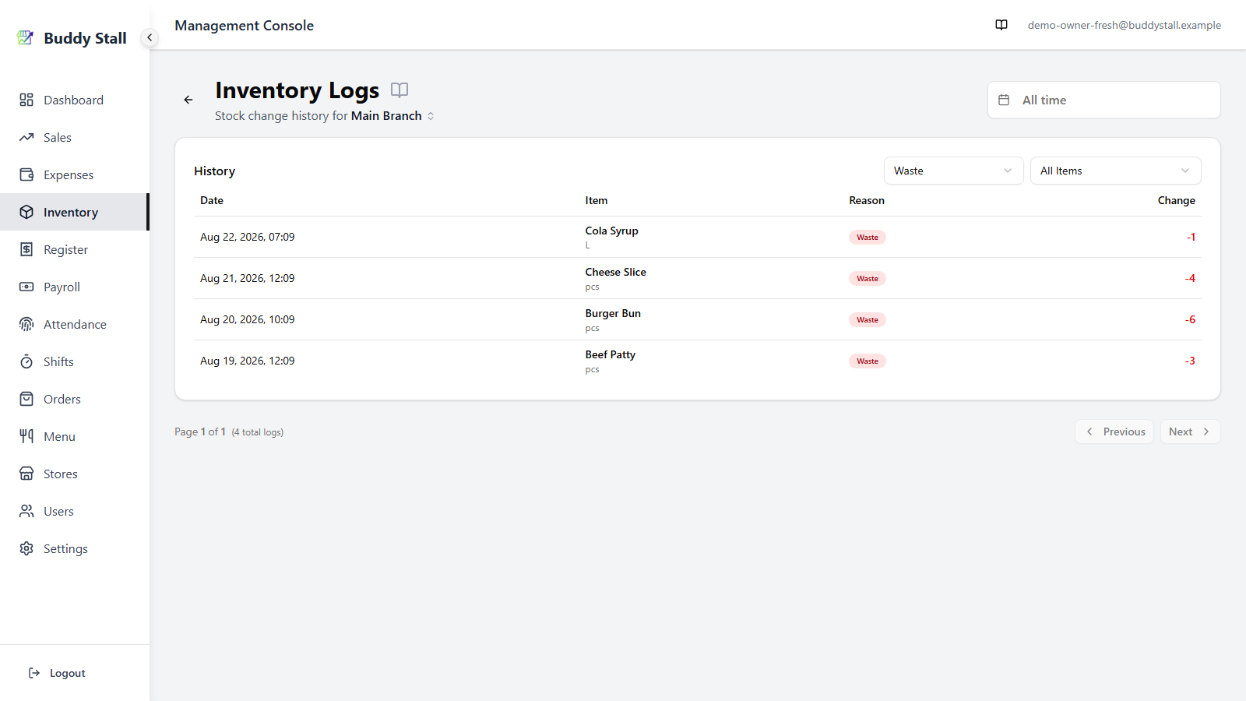Screen dimensions: 1246x701
Task: Click the Change column header
Action: [x=1176, y=200]
